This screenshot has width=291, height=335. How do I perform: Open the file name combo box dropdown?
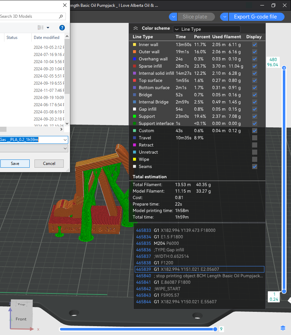pyautogui.click(x=65, y=140)
